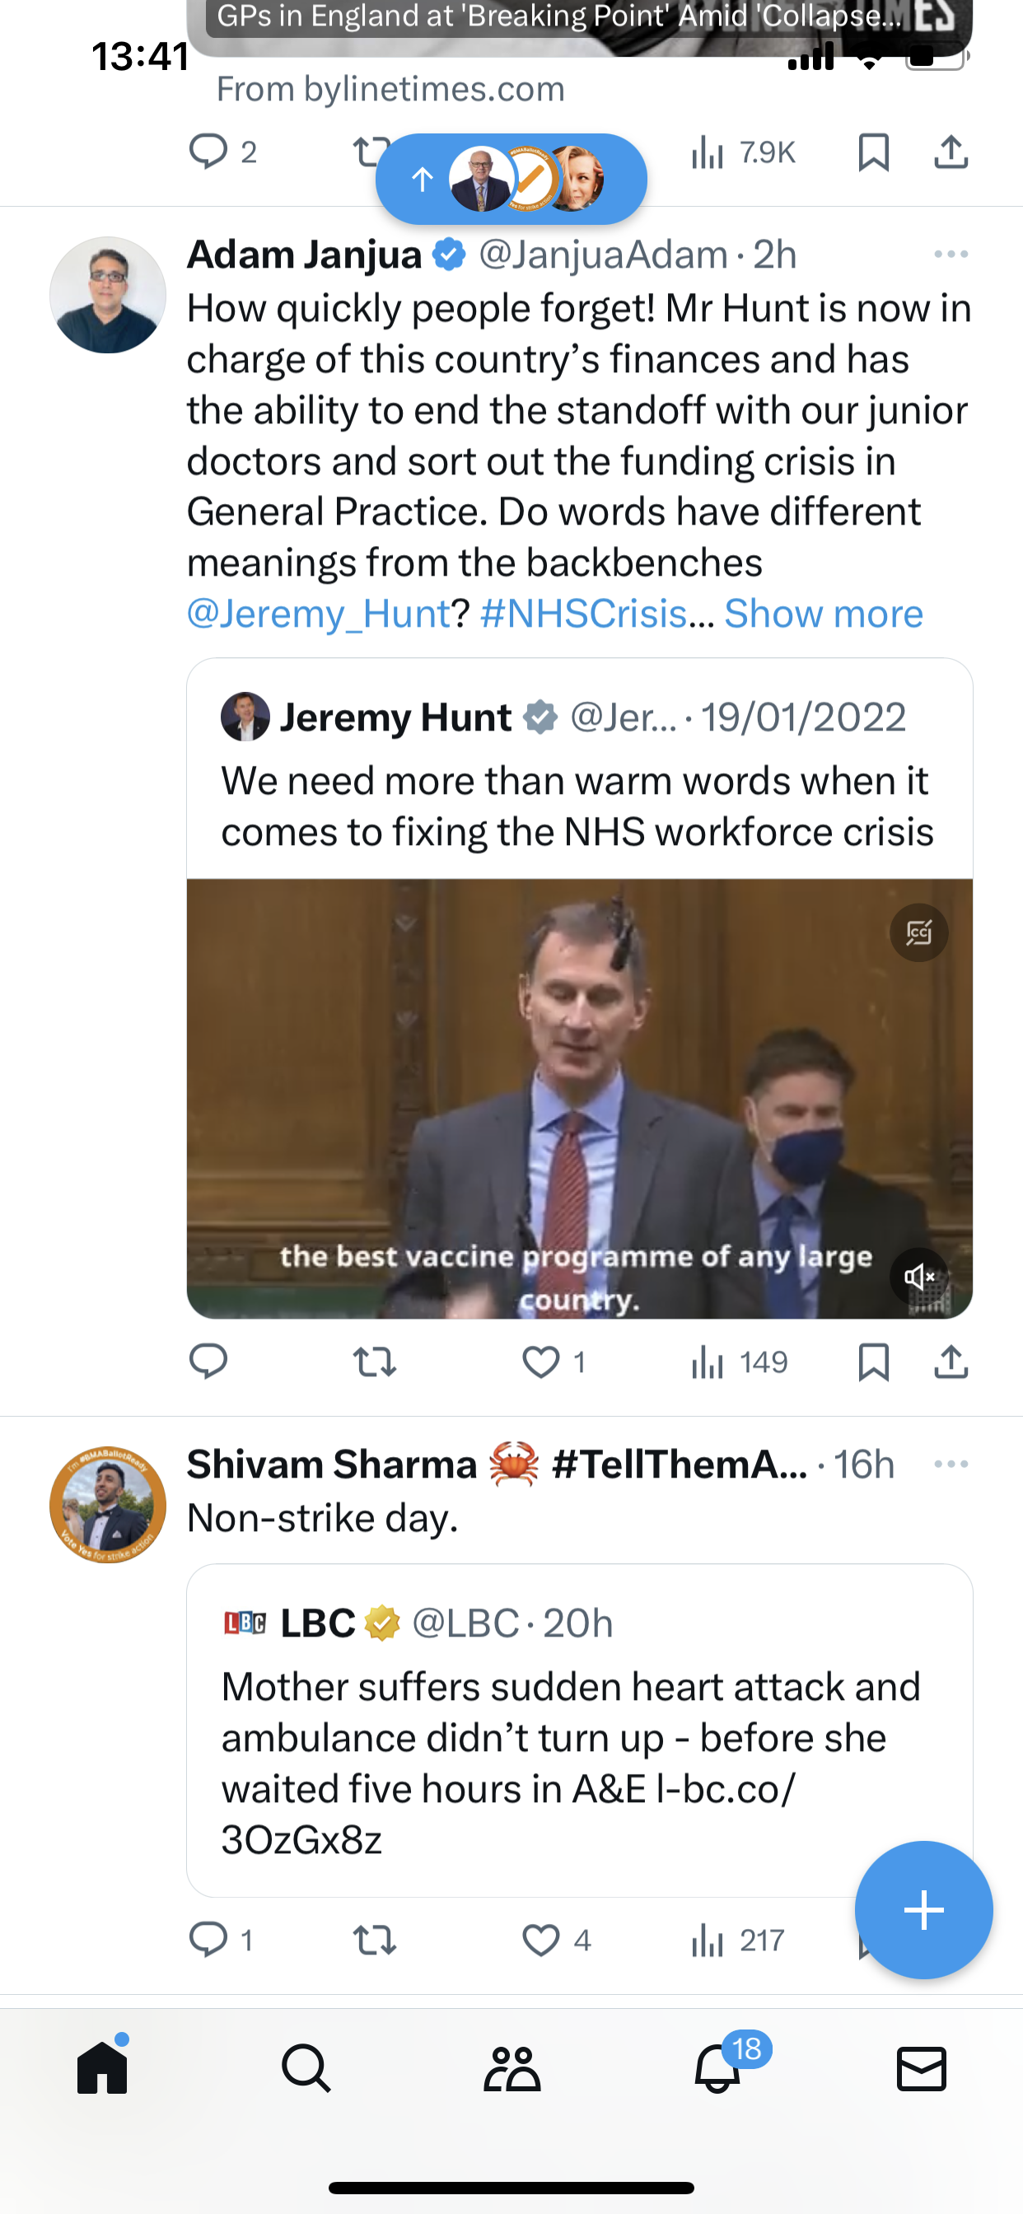Bookmark Adam Janjua's tweet

[873, 1362]
